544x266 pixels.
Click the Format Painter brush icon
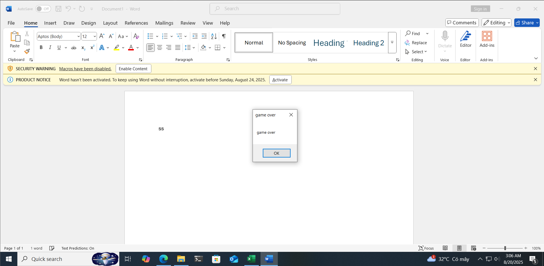tap(27, 52)
